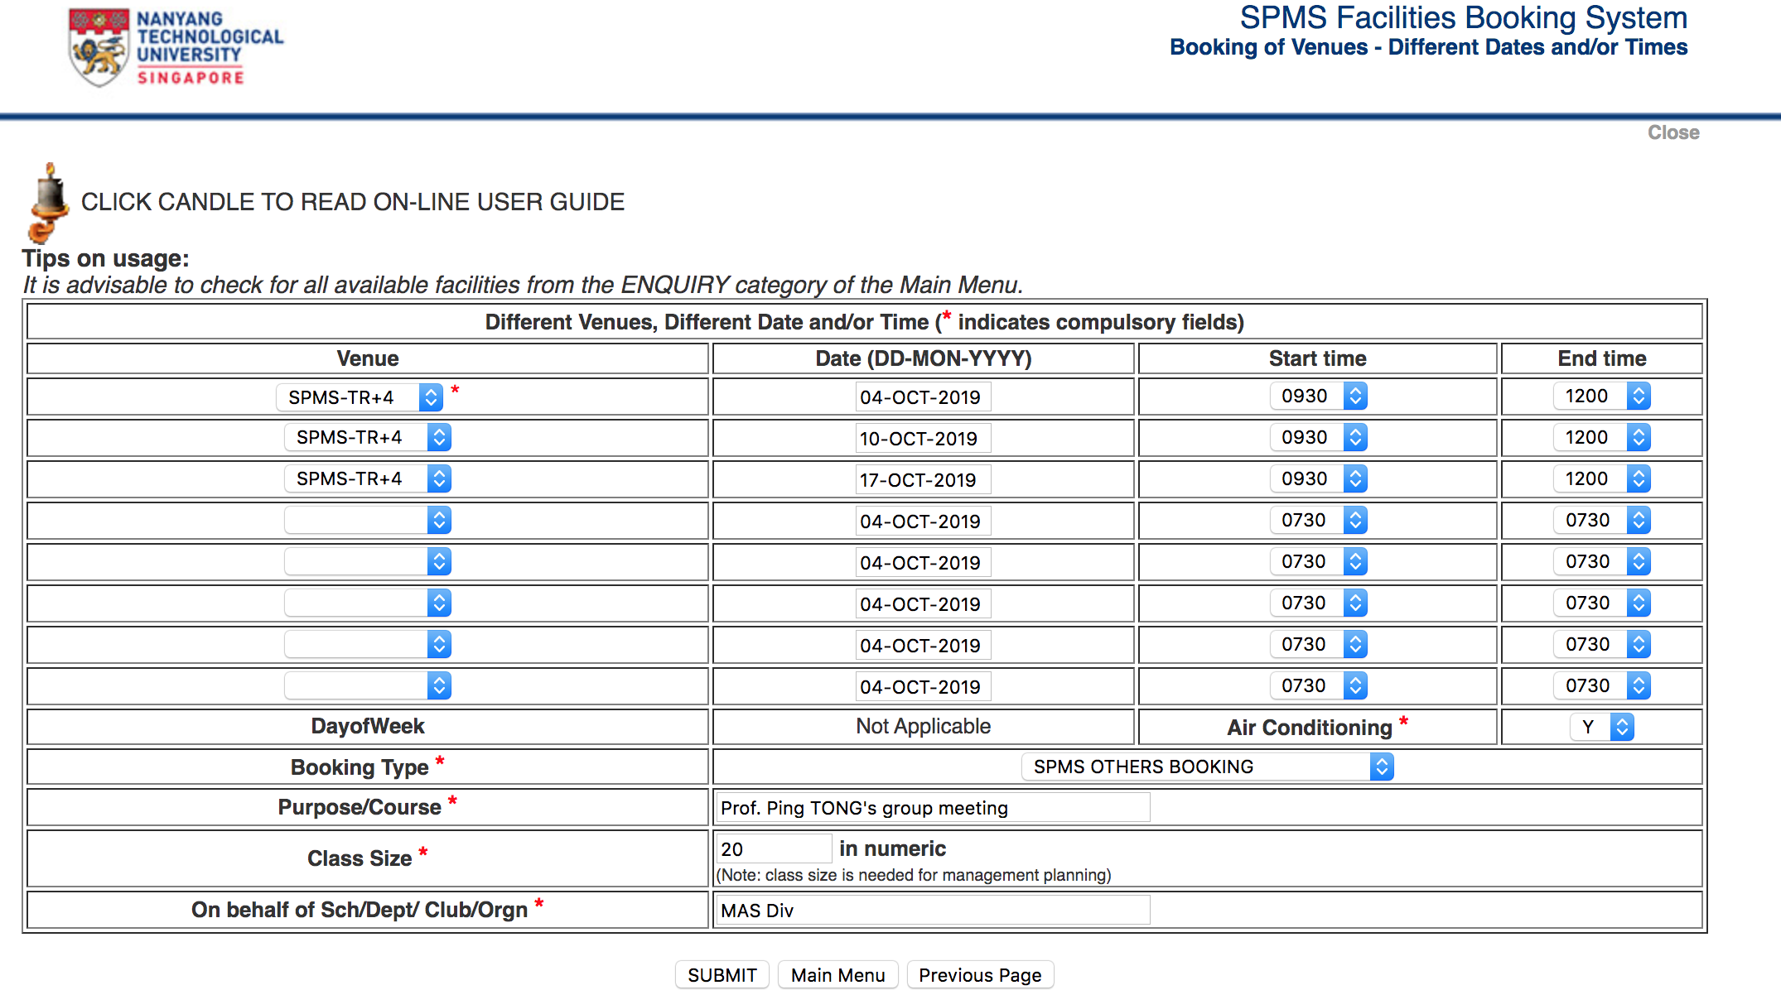This screenshot has width=1781, height=995.
Task: Click the MAS Div organisation field
Action: pos(931,911)
